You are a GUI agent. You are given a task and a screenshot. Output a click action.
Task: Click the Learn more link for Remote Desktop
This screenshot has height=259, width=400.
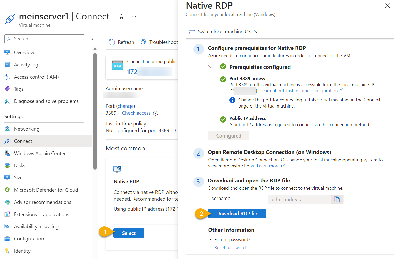coord(271,166)
